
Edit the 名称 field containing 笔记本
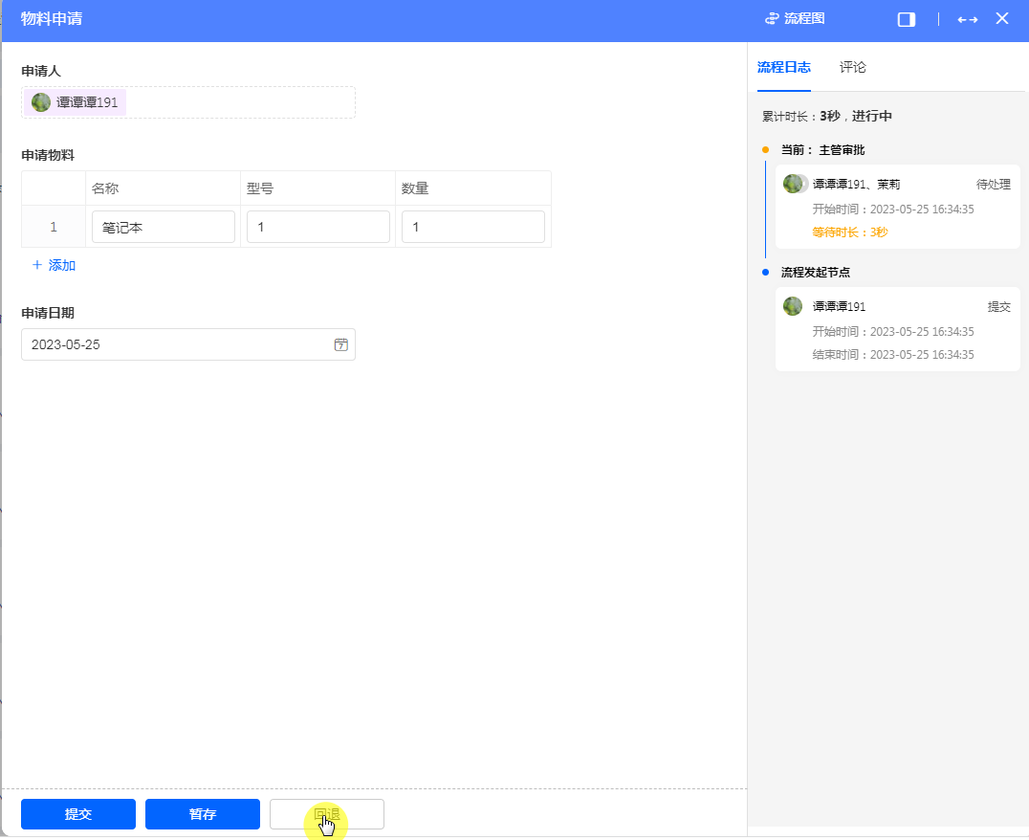click(163, 227)
